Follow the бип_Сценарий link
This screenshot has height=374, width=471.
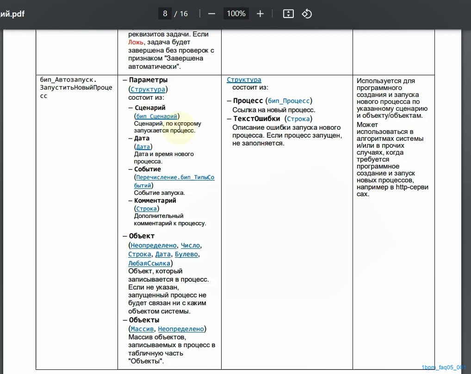pyautogui.click(x=157, y=116)
